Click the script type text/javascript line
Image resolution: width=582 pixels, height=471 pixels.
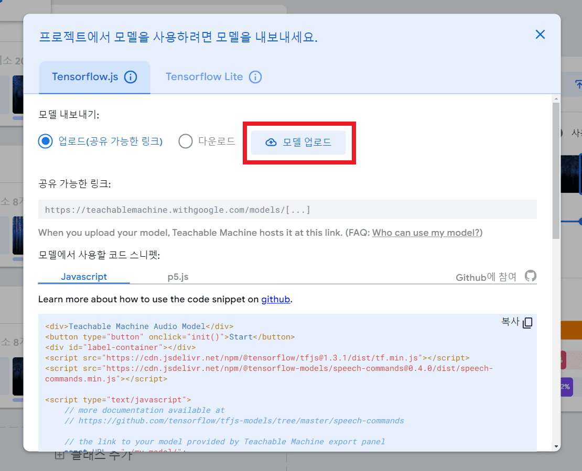pyautogui.click(x=118, y=400)
